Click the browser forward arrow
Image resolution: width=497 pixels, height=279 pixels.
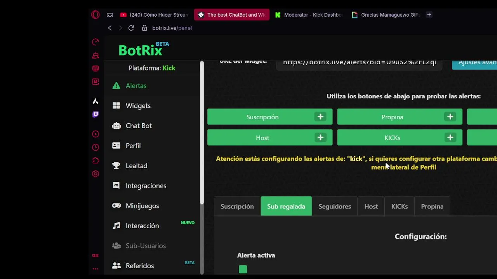120,28
